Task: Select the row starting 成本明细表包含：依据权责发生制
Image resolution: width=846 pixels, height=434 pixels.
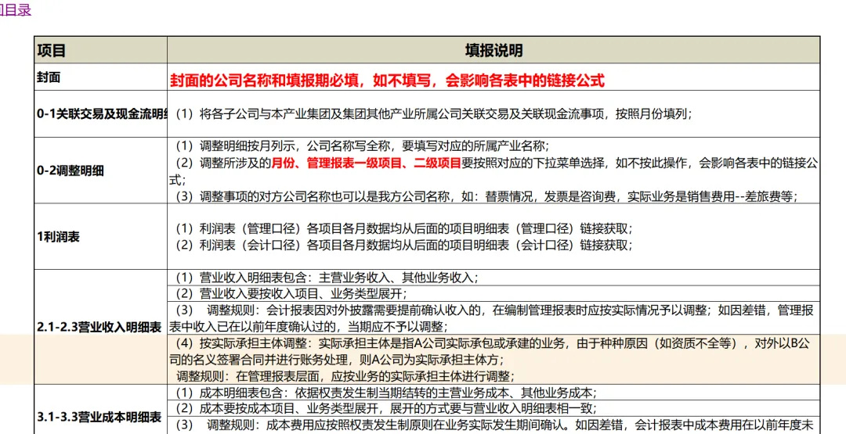Action: [493, 393]
